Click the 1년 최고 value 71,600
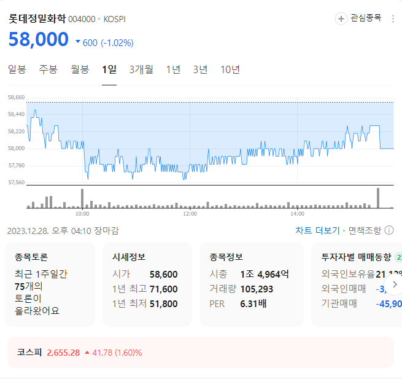Viewport: 402px width, 379px height. tap(164, 289)
